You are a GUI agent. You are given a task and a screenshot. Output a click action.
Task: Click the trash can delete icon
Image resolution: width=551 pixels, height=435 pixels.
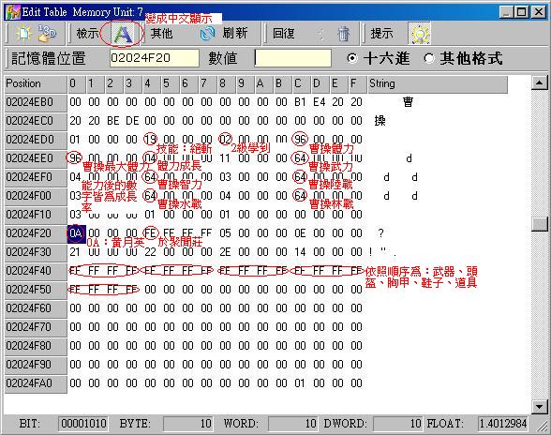tap(343, 34)
